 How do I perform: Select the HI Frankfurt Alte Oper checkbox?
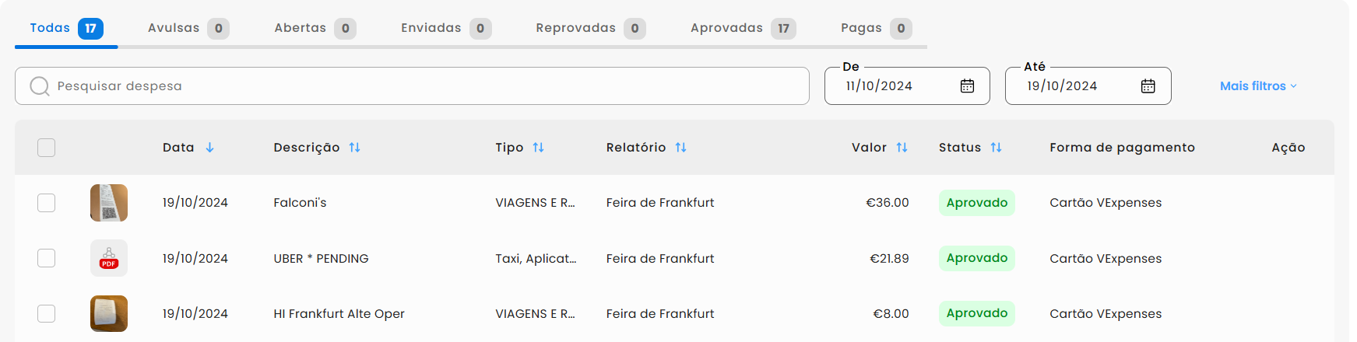click(x=47, y=313)
